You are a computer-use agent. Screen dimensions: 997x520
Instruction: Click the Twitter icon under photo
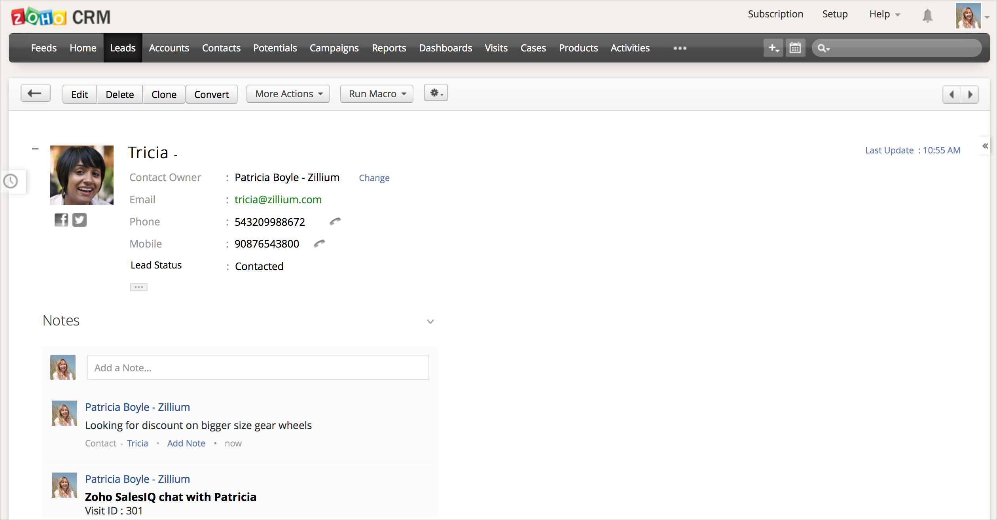point(80,220)
